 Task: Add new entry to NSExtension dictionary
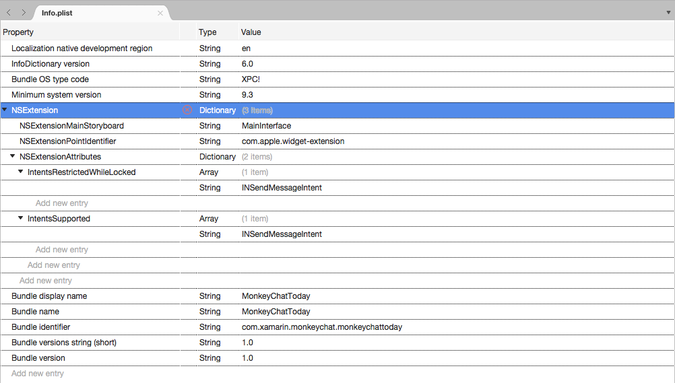46,281
